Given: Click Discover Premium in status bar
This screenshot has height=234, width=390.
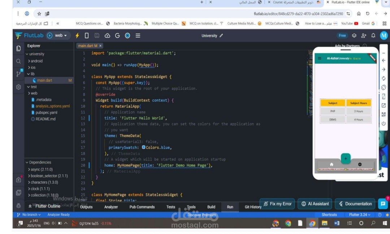Looking at the screenshot, I should pyautogui.click(x=202, y=215).
